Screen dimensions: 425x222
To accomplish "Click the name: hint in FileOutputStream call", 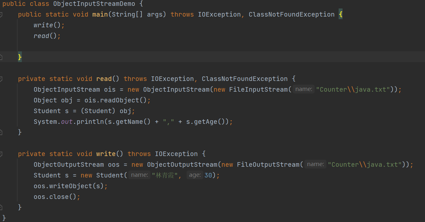I will [x=315, y=164].
